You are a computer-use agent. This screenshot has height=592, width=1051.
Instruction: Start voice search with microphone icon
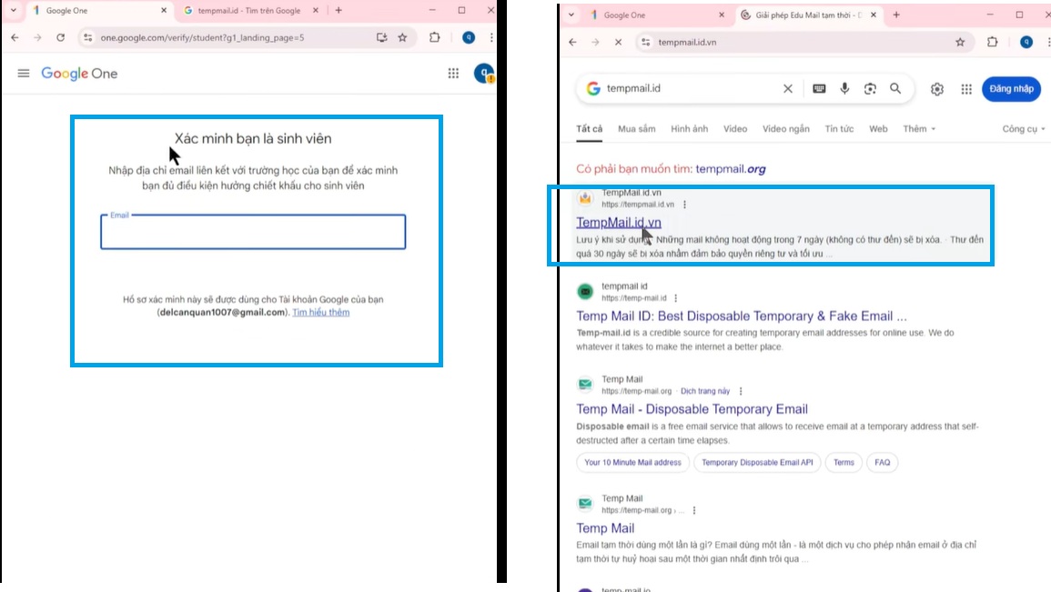pos(844,88)
